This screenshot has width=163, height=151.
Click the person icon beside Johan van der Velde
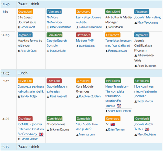tap(136, 56)
